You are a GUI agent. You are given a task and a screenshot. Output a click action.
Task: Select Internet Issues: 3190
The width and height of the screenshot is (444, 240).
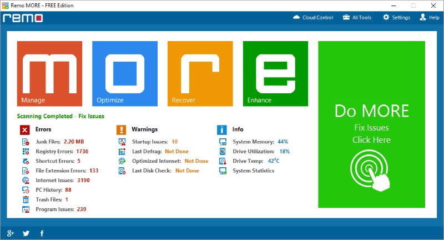tap(63, 180)
